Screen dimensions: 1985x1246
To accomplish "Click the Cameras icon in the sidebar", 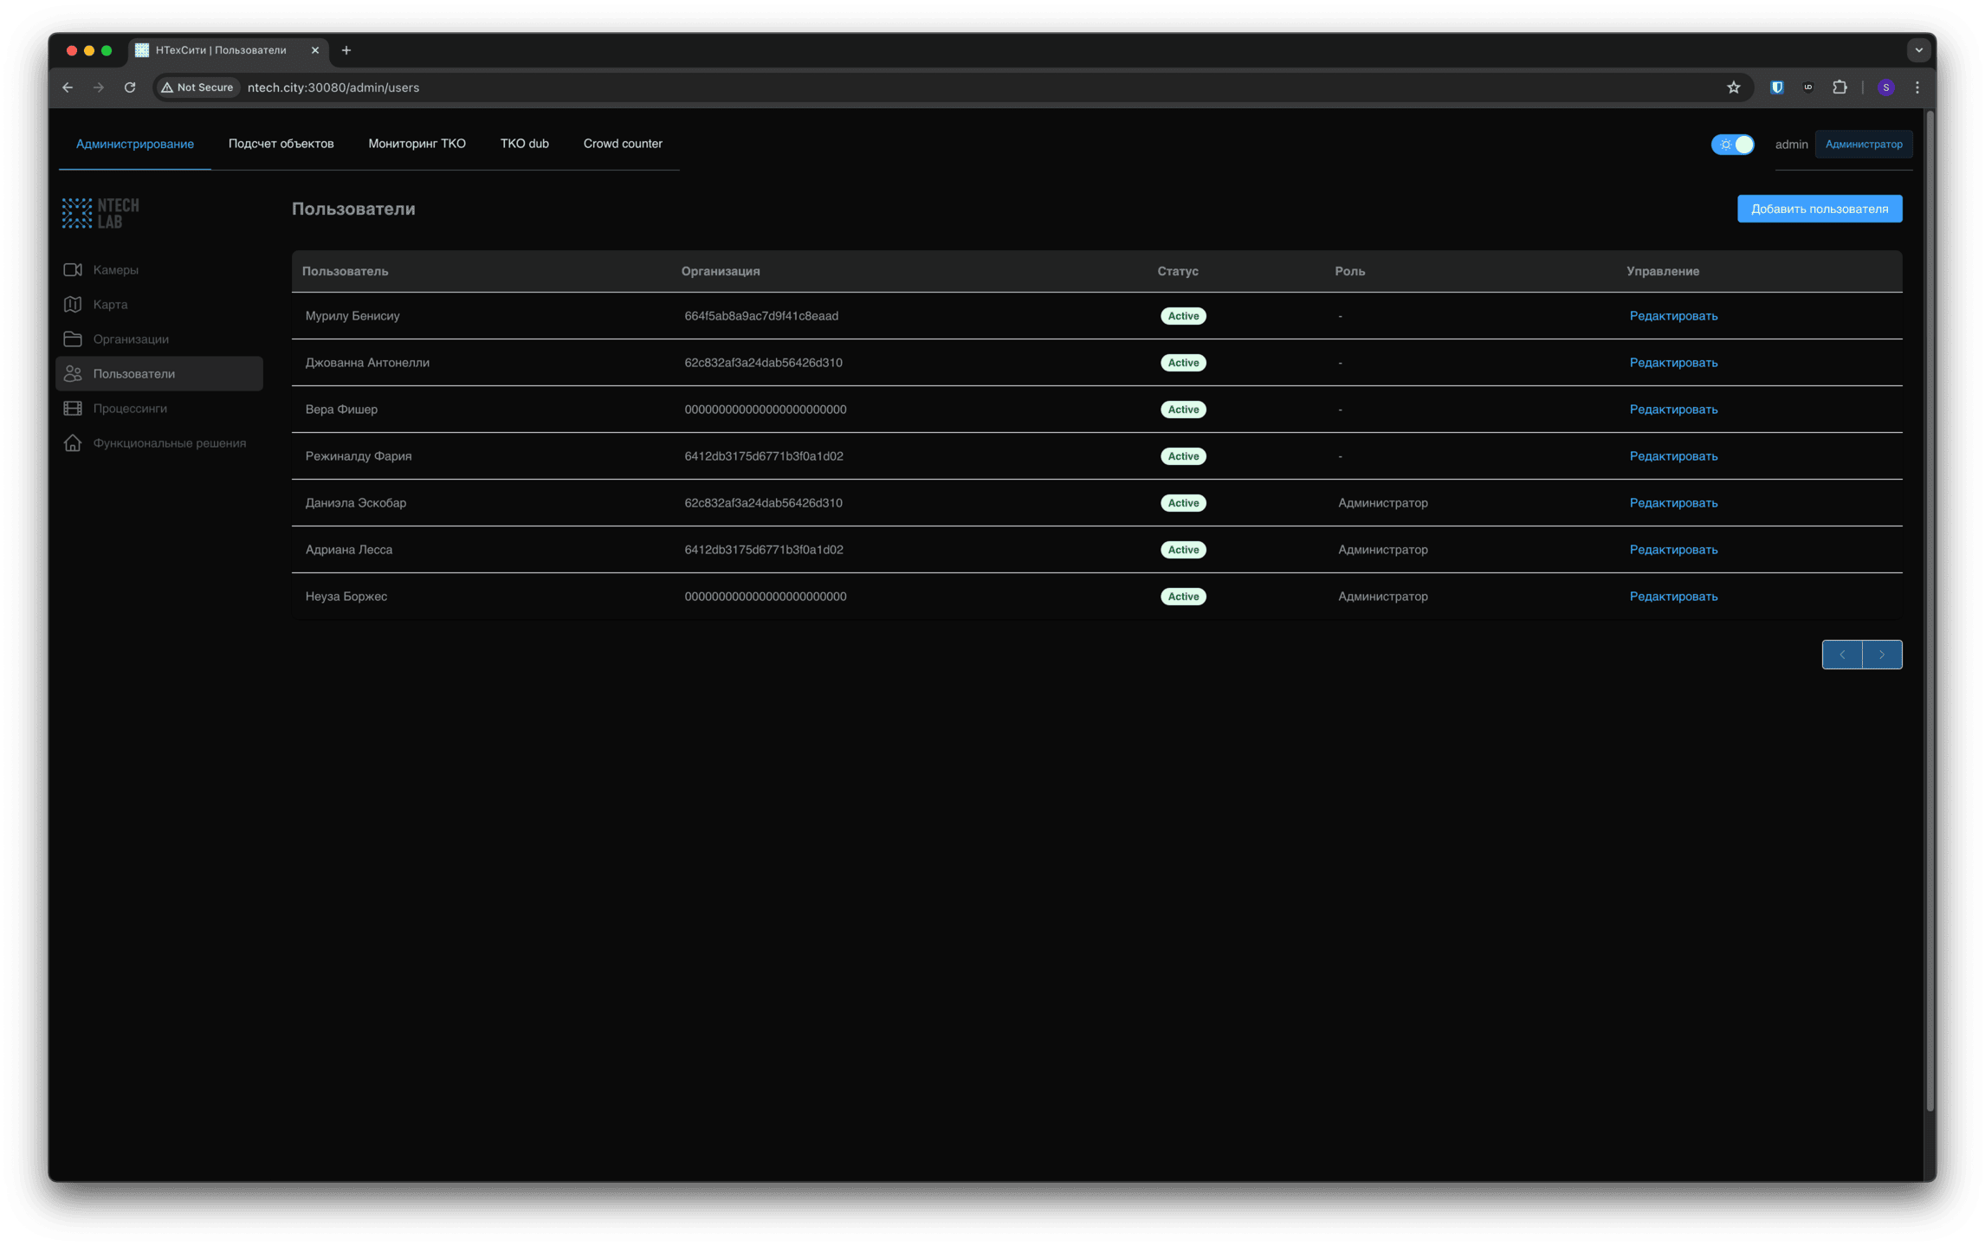I will (73, 270).
